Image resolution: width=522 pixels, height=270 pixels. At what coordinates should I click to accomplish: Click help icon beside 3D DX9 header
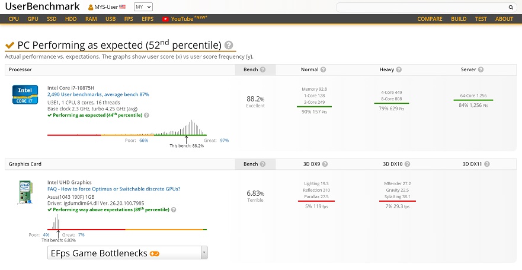pos(325,164)
